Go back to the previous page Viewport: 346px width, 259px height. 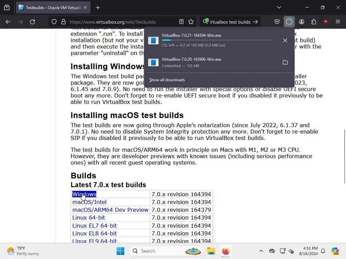tap(8, 22)
